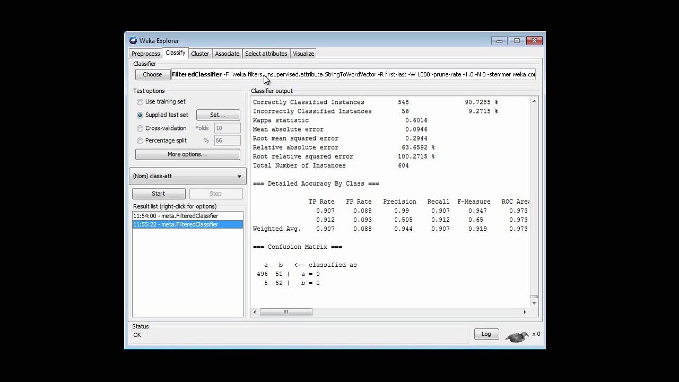
Task: Open More options... dialog
Action: 187,154
